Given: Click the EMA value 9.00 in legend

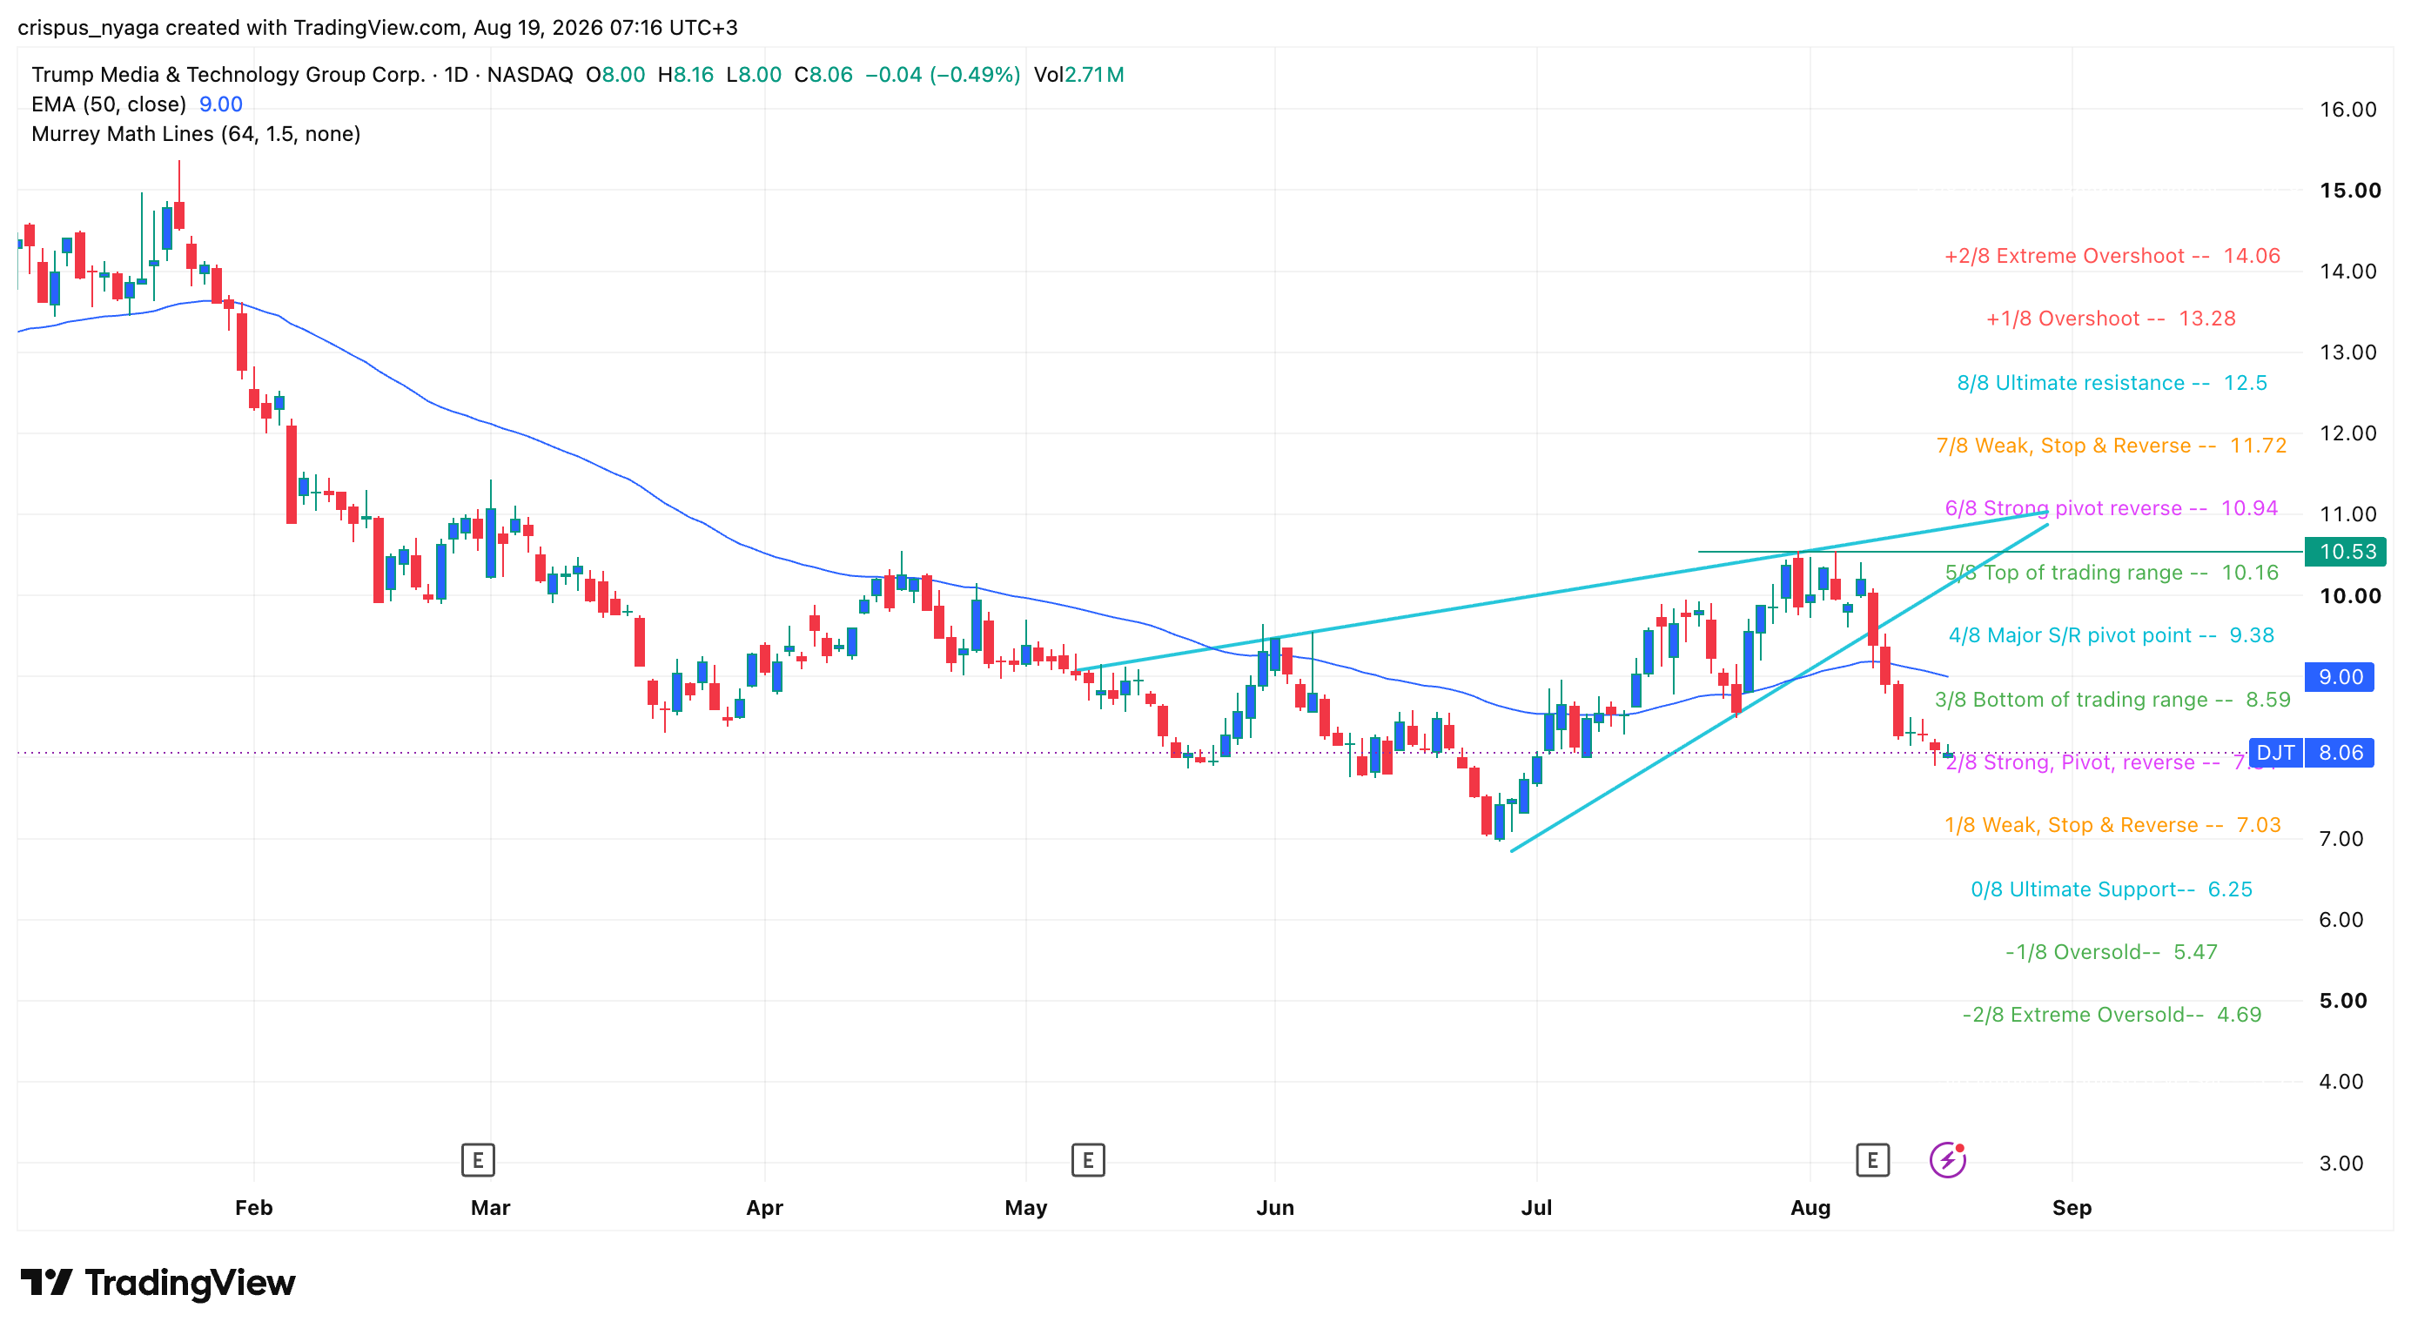Looking at the screenshot, I should 221,104.
